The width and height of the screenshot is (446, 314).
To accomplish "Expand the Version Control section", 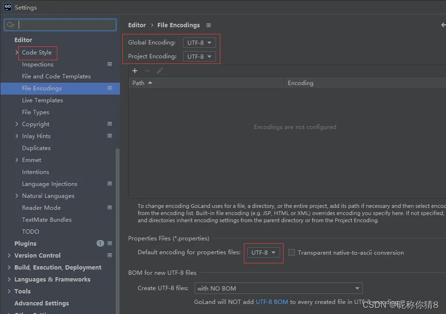I will click(9, 255).
